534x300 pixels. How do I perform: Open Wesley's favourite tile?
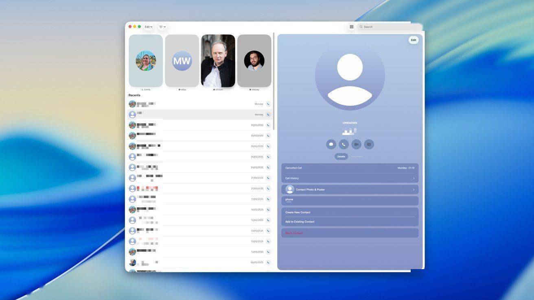(254, 61)
